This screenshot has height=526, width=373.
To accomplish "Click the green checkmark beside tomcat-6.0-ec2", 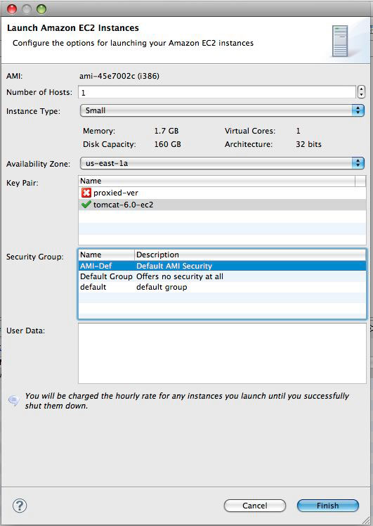I will tap(86, 205).
